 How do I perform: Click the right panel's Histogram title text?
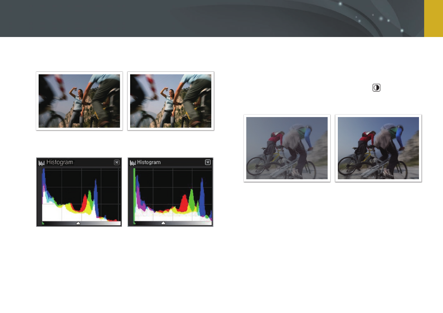click(x=149, y=163)
